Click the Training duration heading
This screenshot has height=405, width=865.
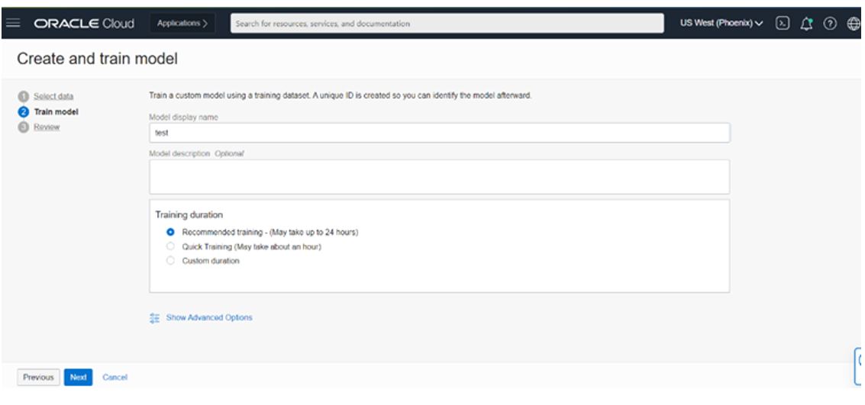click(189, 215)
